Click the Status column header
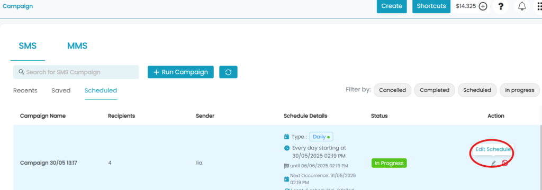This screenshot has width=542, height=190. coord(379,116)
